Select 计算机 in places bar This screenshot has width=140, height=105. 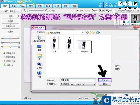point(39,66)
